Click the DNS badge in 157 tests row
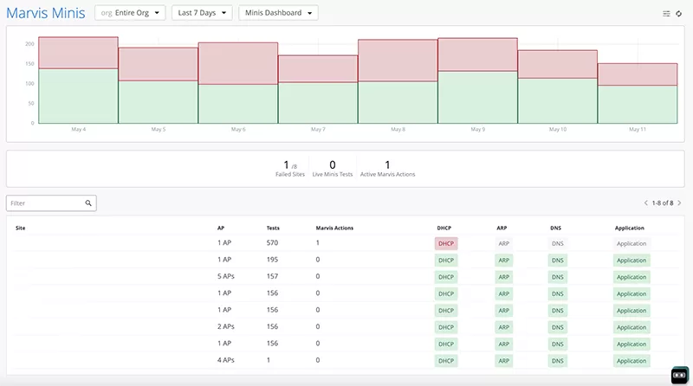693x386 pixels. point(558,277)
